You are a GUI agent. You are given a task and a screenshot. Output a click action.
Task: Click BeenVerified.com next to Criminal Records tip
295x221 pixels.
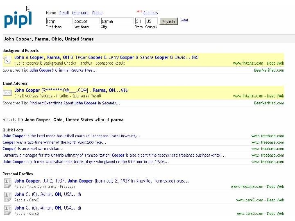269,70
